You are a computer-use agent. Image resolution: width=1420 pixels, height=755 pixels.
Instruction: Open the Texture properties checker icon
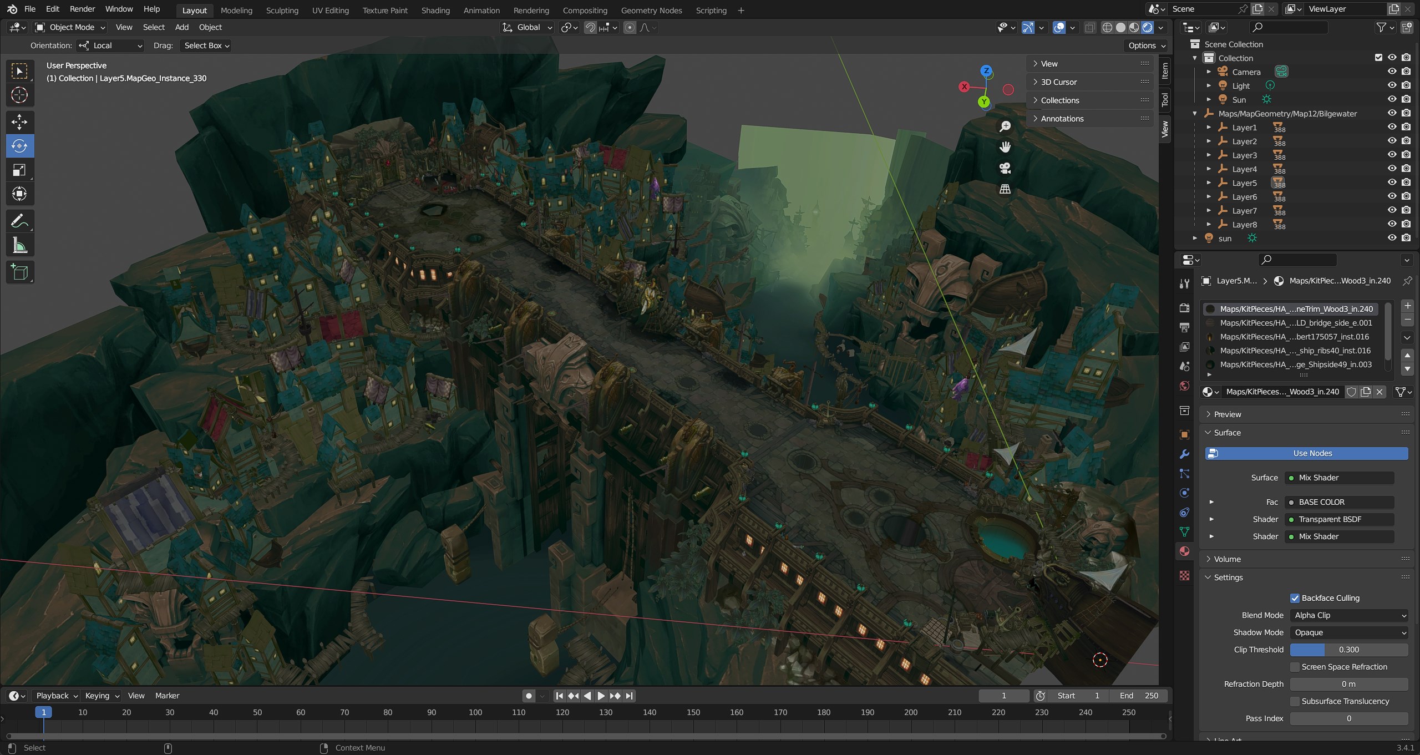(1184, 576)
